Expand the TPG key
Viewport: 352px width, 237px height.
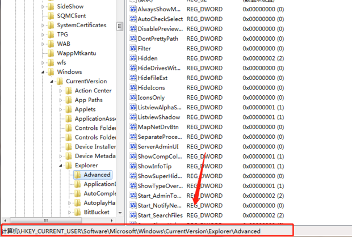click(43, 35)
